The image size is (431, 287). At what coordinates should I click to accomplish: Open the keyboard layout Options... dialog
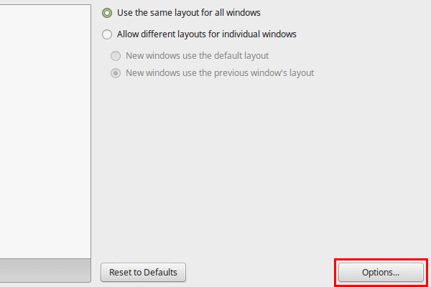click(381, 272)
